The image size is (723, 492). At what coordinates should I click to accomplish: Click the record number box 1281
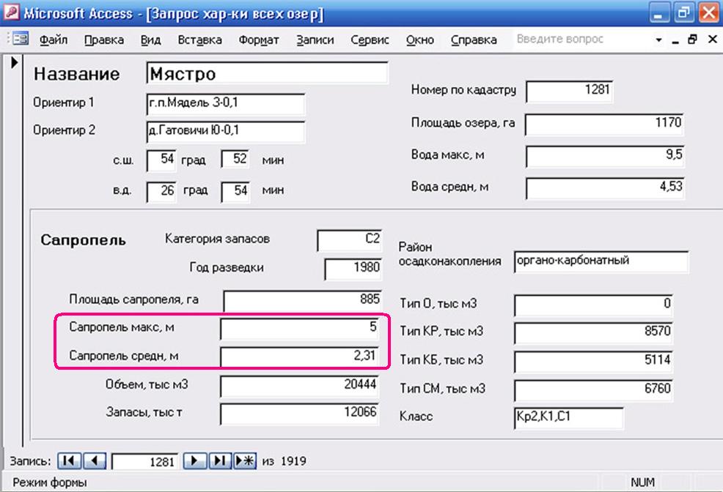[144, 461]
